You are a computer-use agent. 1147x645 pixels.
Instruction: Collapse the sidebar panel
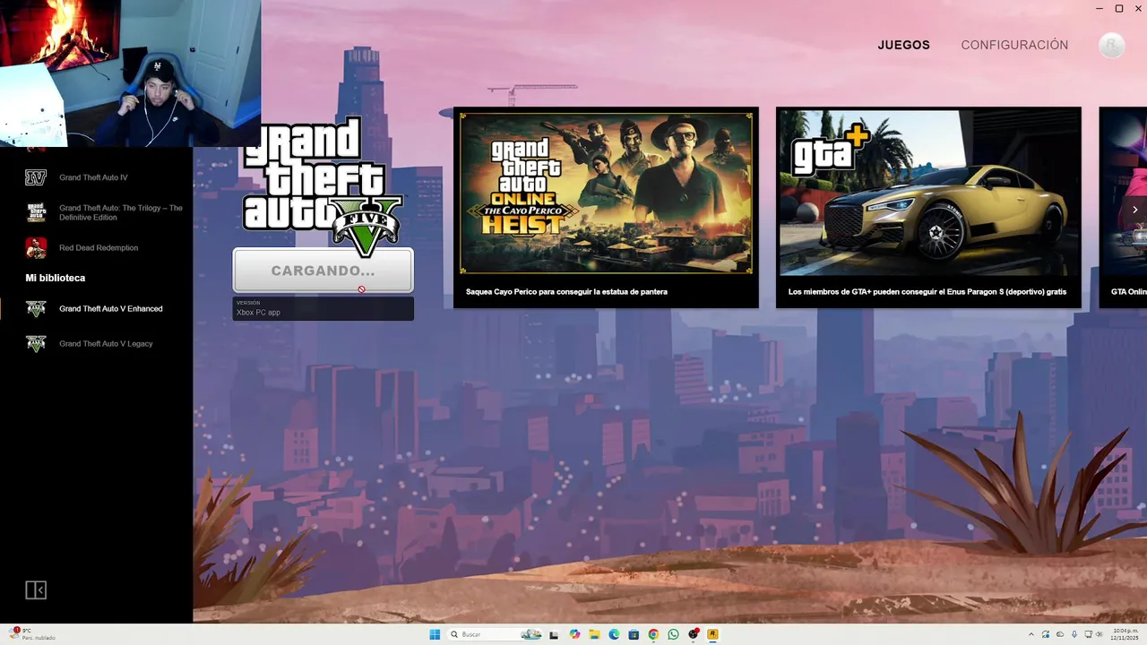tap(36, 589)
